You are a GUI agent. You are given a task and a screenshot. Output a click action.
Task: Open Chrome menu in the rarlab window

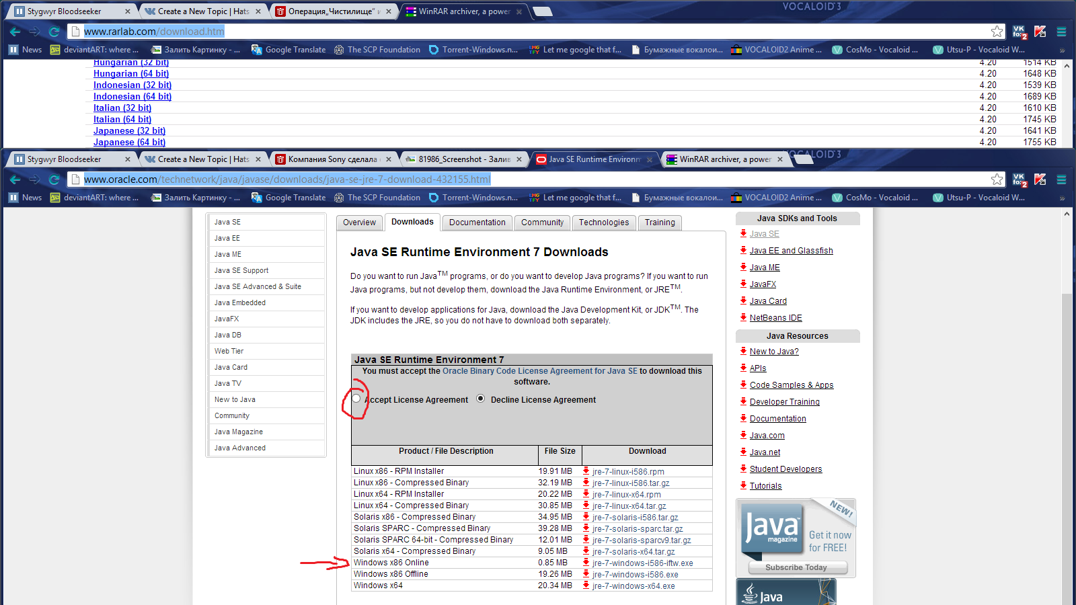click(x=1062, y=32)
